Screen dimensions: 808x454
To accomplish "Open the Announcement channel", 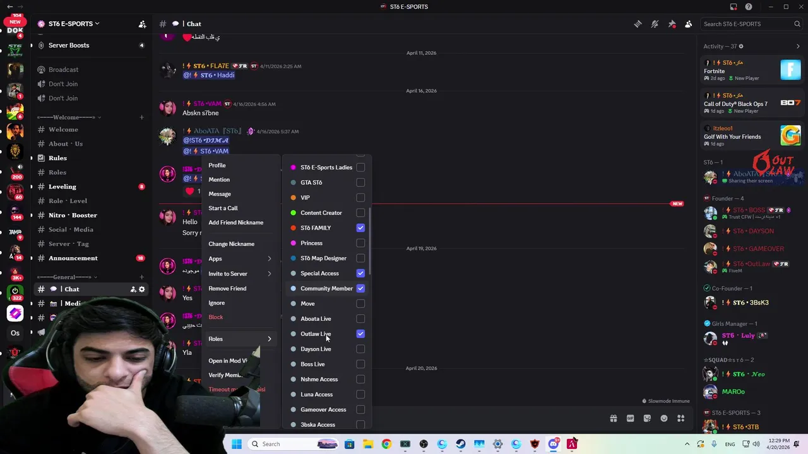I will point(91,258).
